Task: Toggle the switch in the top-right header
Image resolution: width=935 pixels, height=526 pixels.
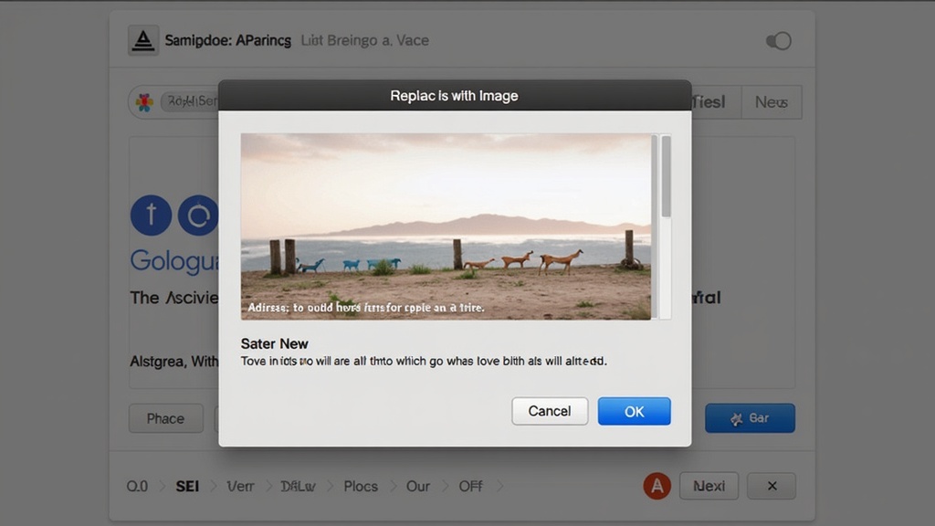Action: pos(778,41)
